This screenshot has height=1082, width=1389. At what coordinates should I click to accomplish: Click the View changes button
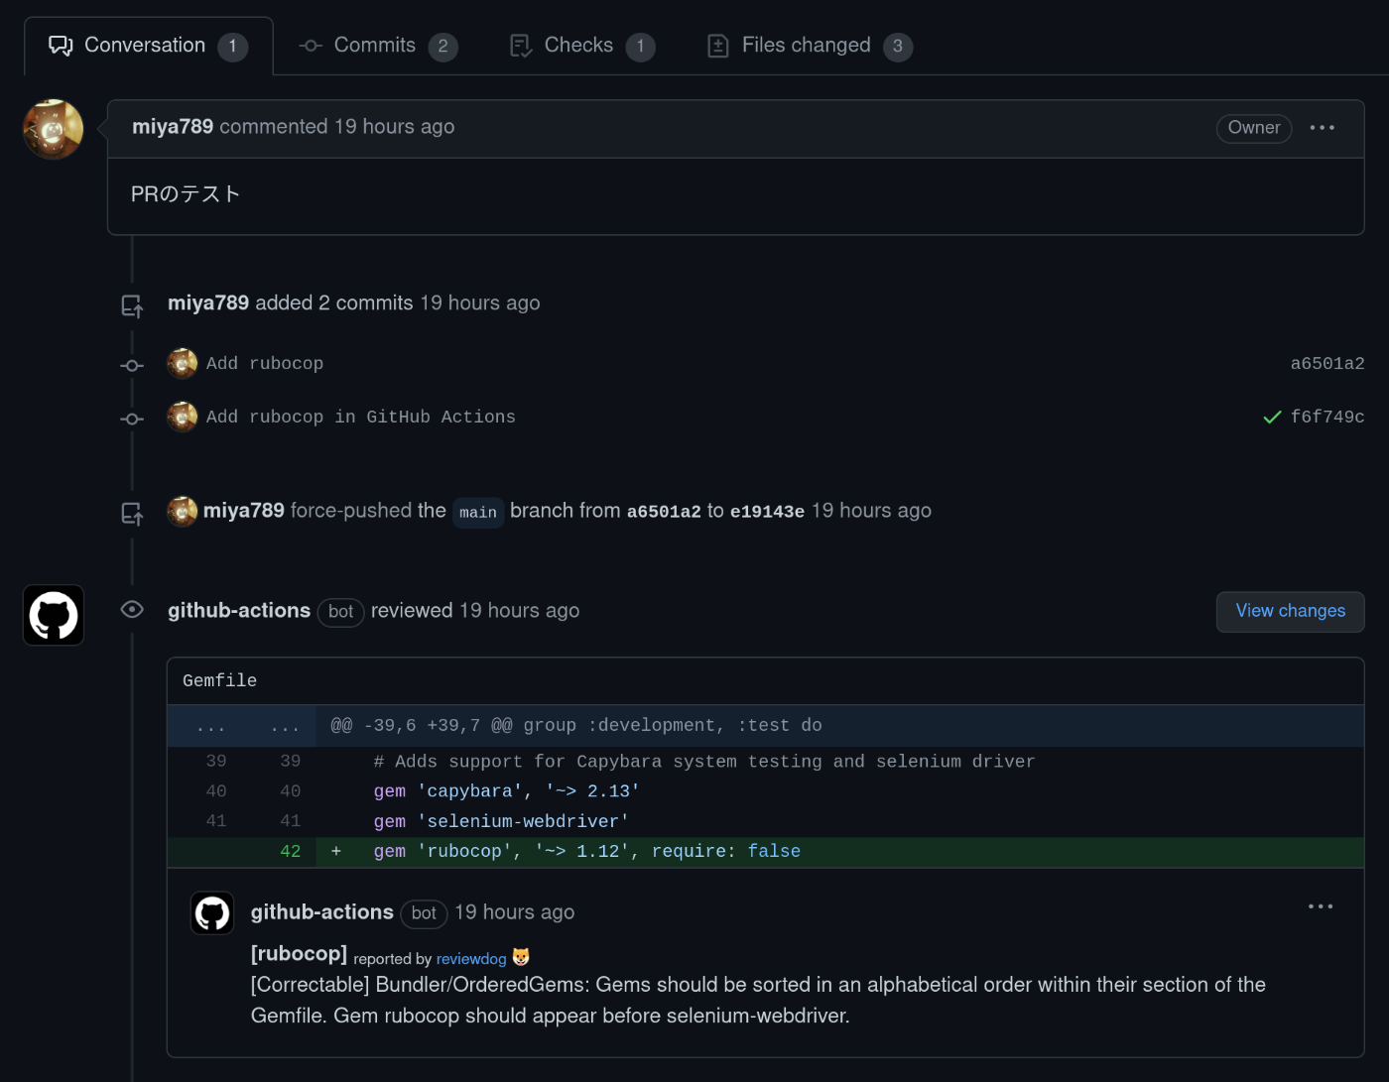click(x=1290, y=611)
